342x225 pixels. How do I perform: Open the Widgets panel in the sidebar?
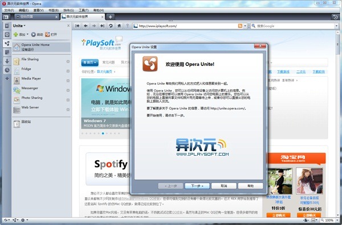[7, 35]
